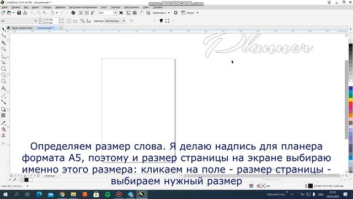This screenshot has height=199, width=353.
Task: Toggle the treat-as-filled icon on the property bar
Action: point(161,21)
